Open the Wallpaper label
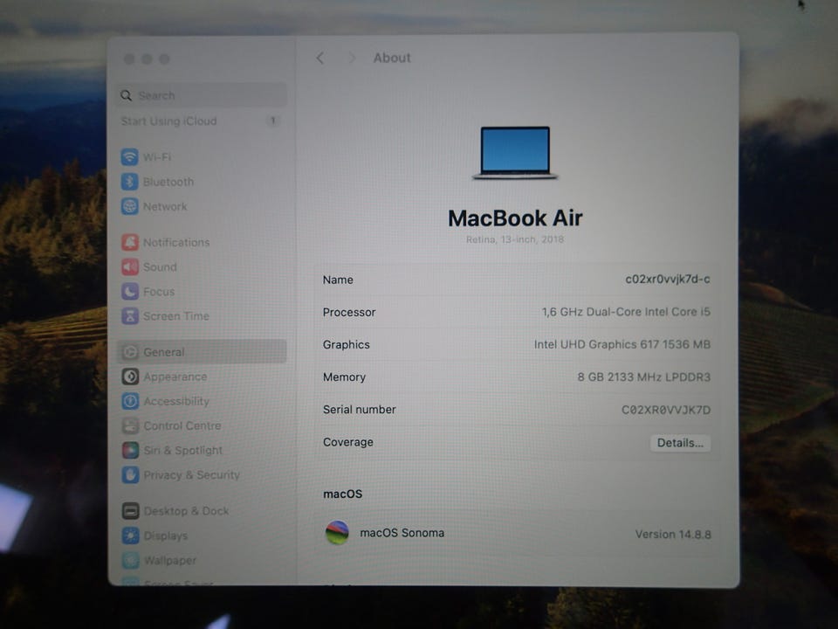This screenshot has width=838, height=629. pyautogui.click(x=170, y=560)
